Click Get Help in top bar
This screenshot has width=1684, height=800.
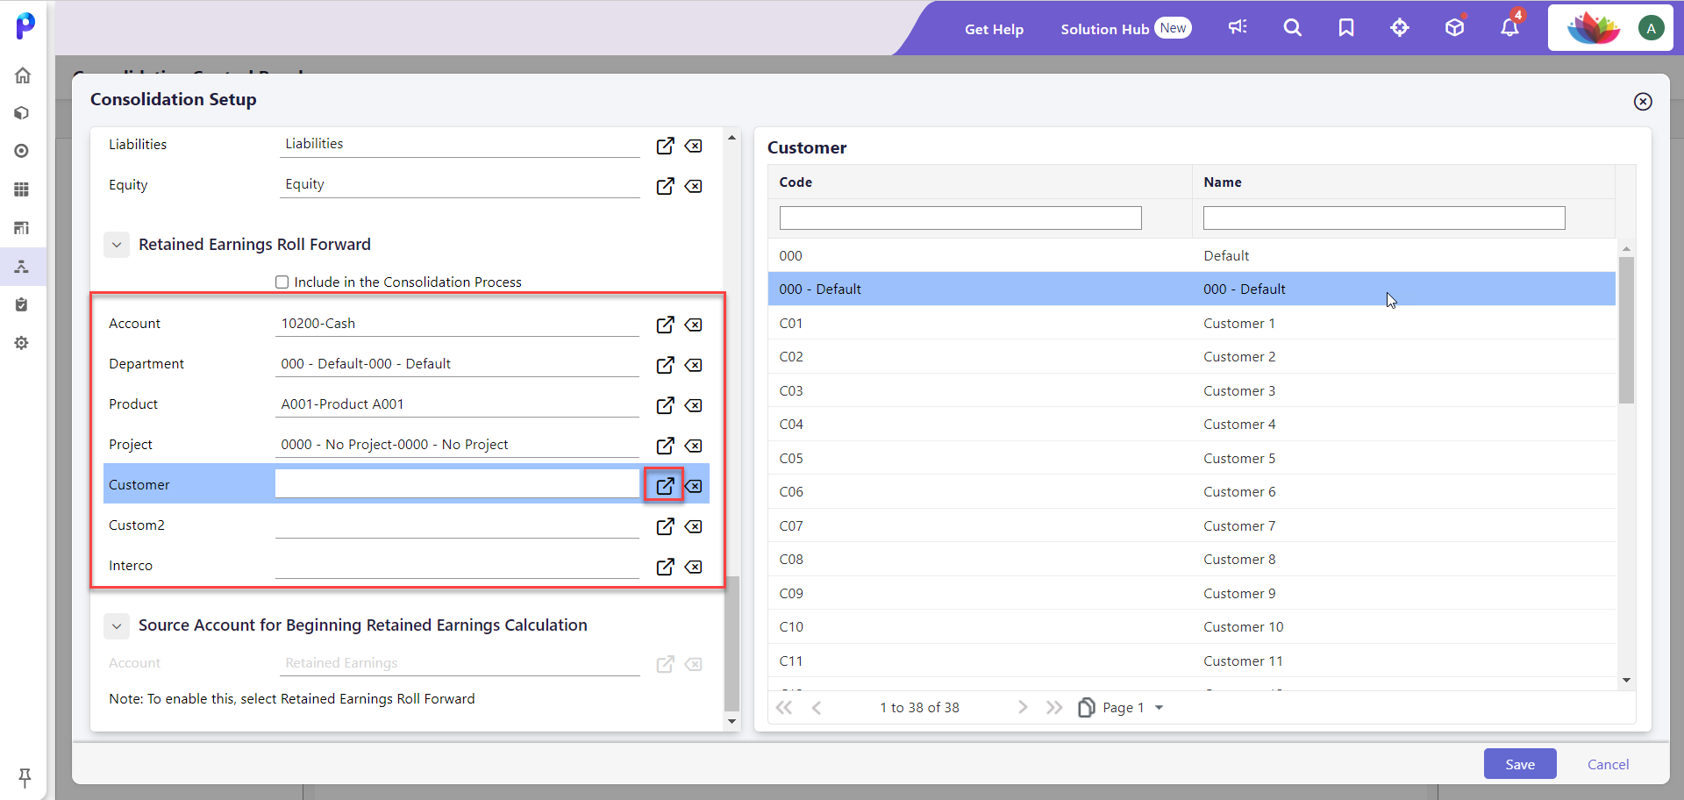point(994,29)
